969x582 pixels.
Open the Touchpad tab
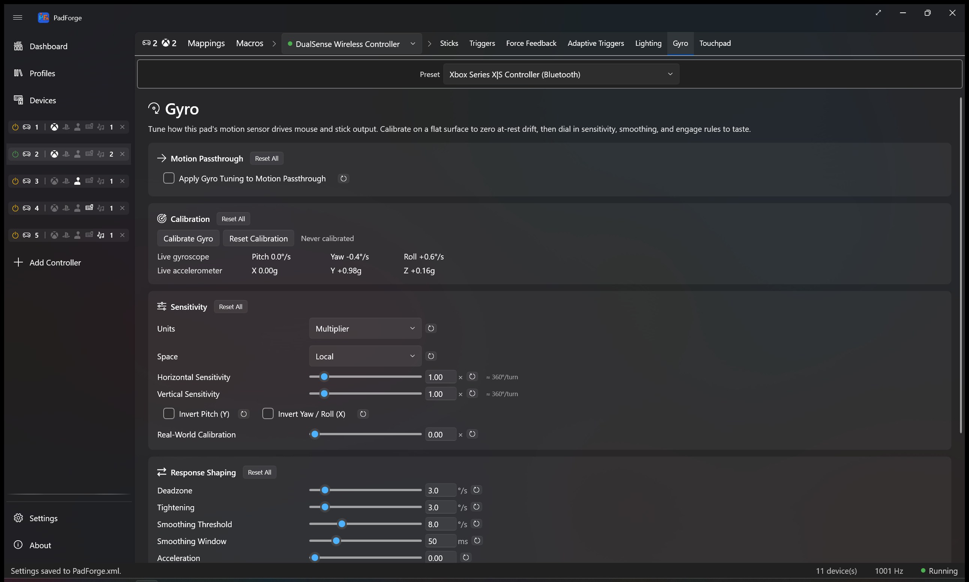(715, 43)
